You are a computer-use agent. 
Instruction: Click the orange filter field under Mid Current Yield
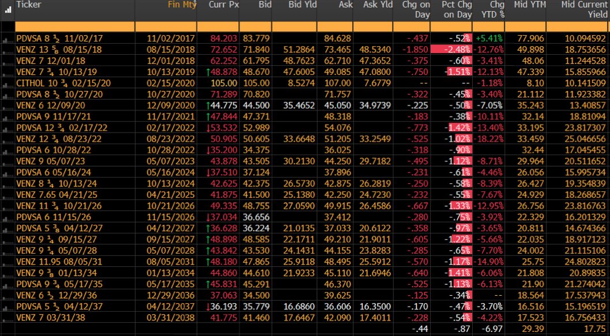[578, 27]
